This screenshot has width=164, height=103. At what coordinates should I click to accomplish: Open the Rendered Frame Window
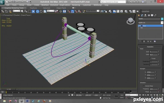(x=134, y=11)
